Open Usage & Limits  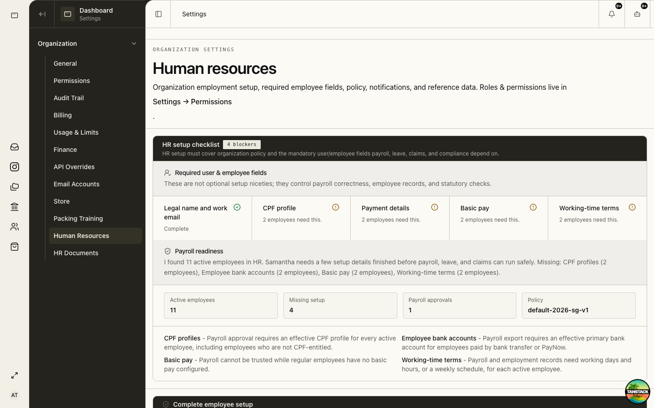[x=95, y=132]
